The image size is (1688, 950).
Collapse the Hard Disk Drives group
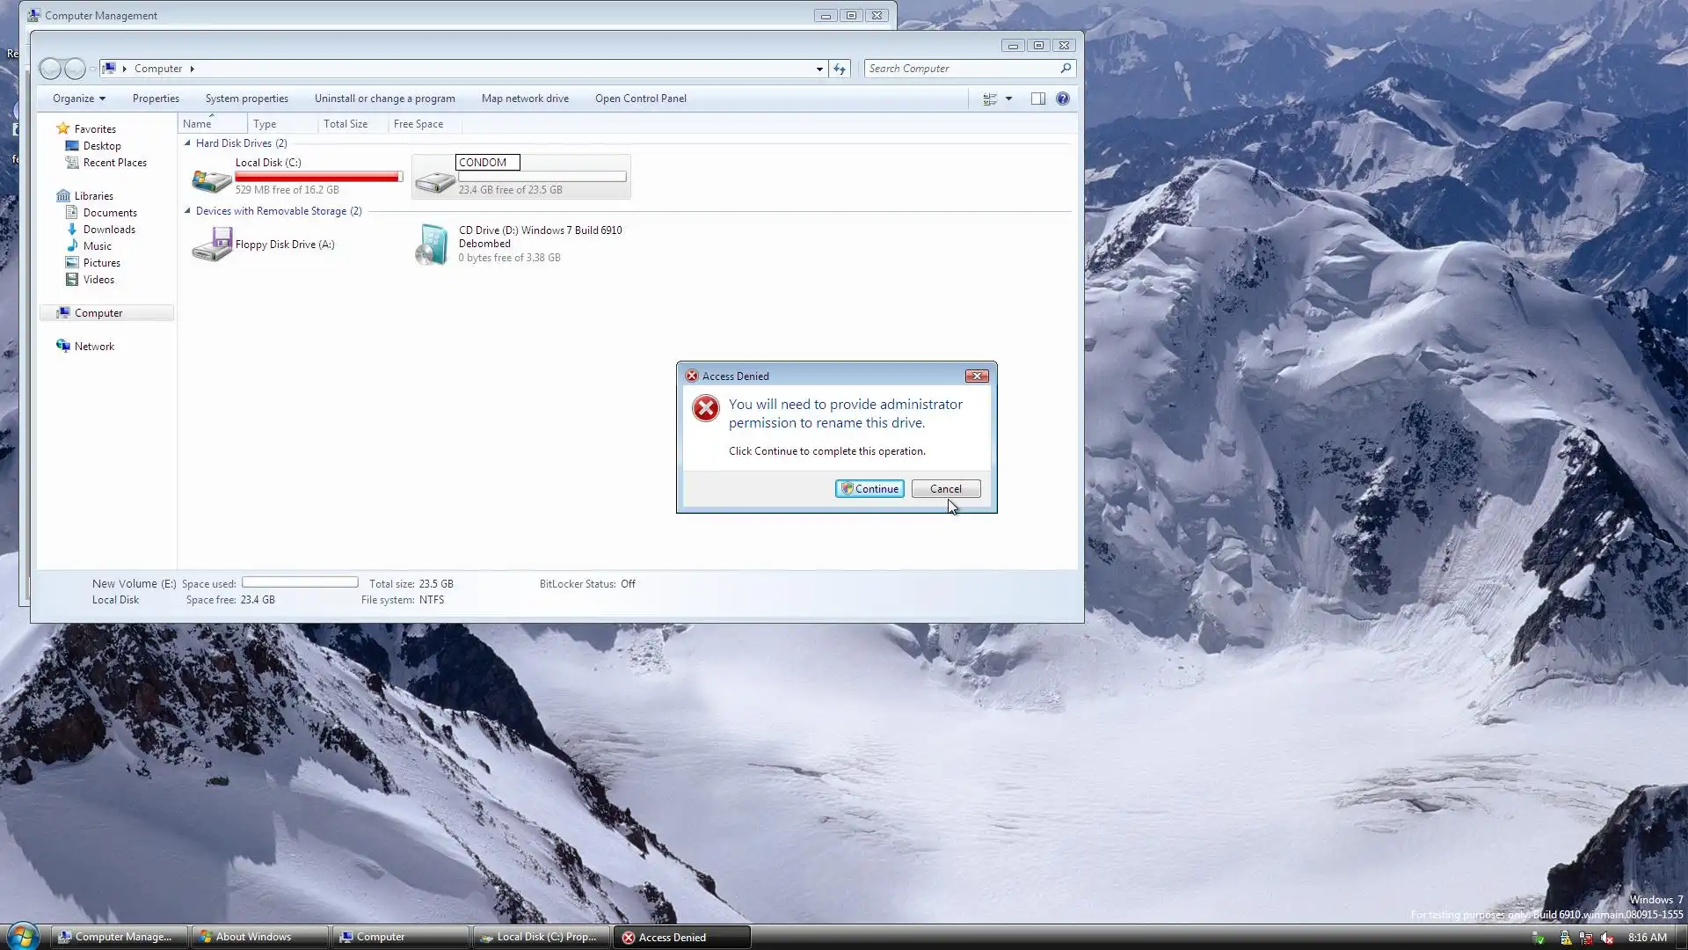(187, 143)
